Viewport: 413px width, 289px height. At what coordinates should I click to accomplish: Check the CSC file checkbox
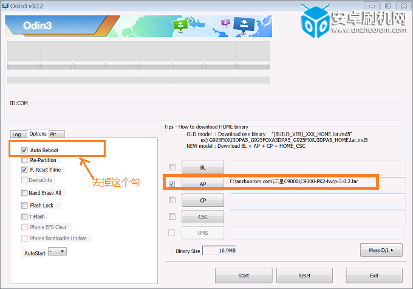pyautogui.click(x=172, y=217)
